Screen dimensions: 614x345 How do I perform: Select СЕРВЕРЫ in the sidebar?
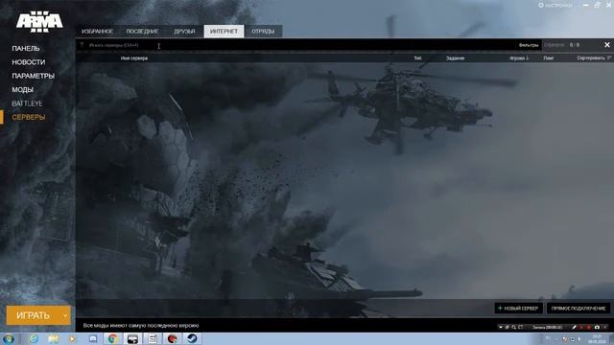[x=28, y=117]
